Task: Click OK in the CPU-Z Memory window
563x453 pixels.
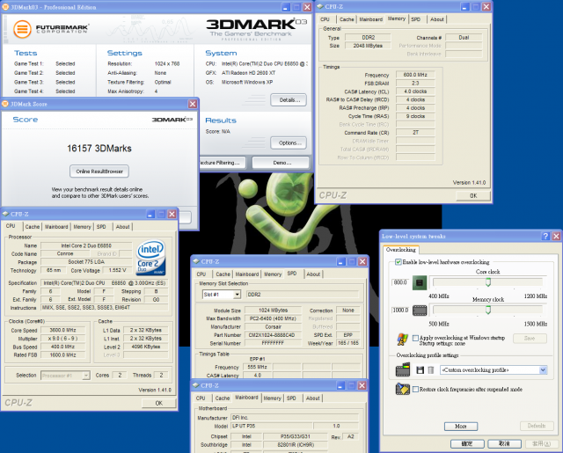Action: (x=473, y=195)
